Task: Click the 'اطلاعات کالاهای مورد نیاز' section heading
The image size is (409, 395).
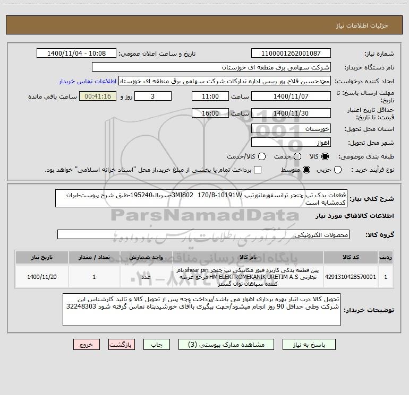Action: [x=354, y=216]
